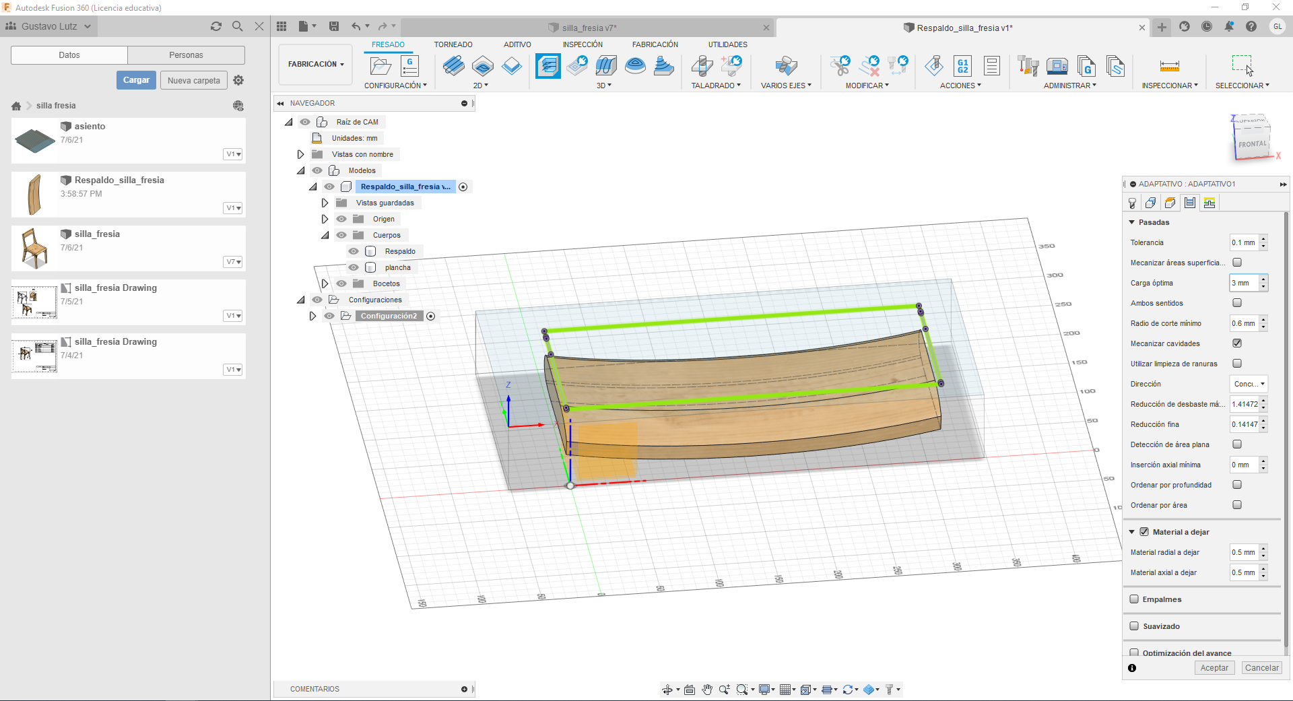The width and height of the screenshot is (1293, 701).
Task: Select the 3D Parallel toolpath icon
Action: tap(606, 66)
